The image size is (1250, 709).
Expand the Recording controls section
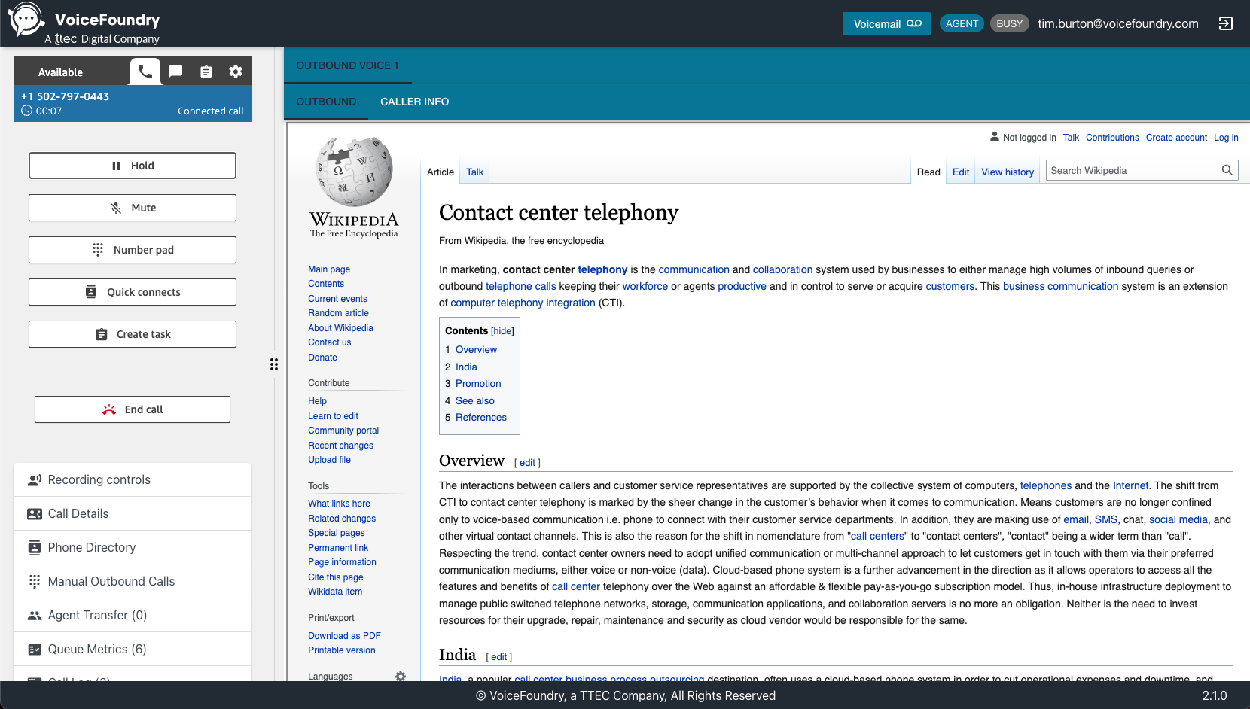click(x=133, y=480)
